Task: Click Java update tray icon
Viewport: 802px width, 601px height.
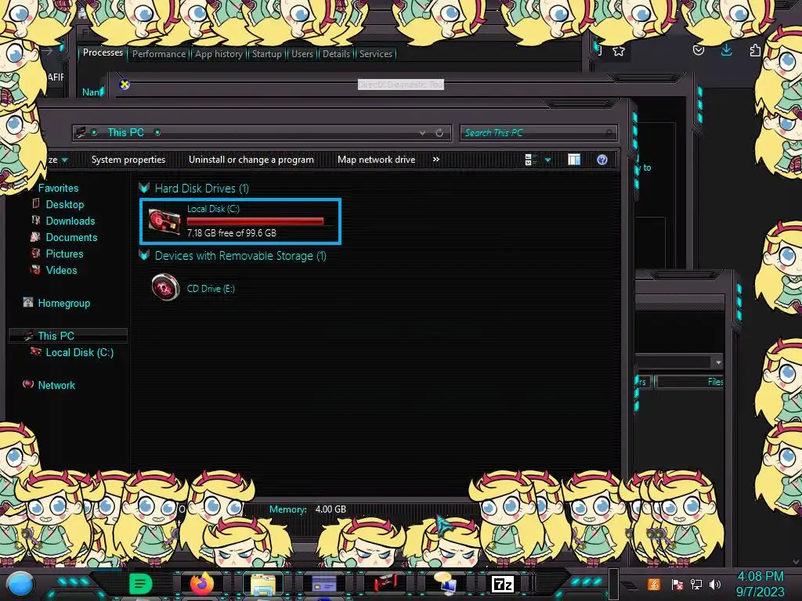Action: click(654, 584)
